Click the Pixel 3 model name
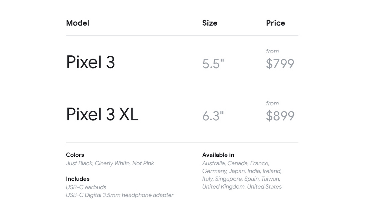The image size is (385, 219). [91, 62]
